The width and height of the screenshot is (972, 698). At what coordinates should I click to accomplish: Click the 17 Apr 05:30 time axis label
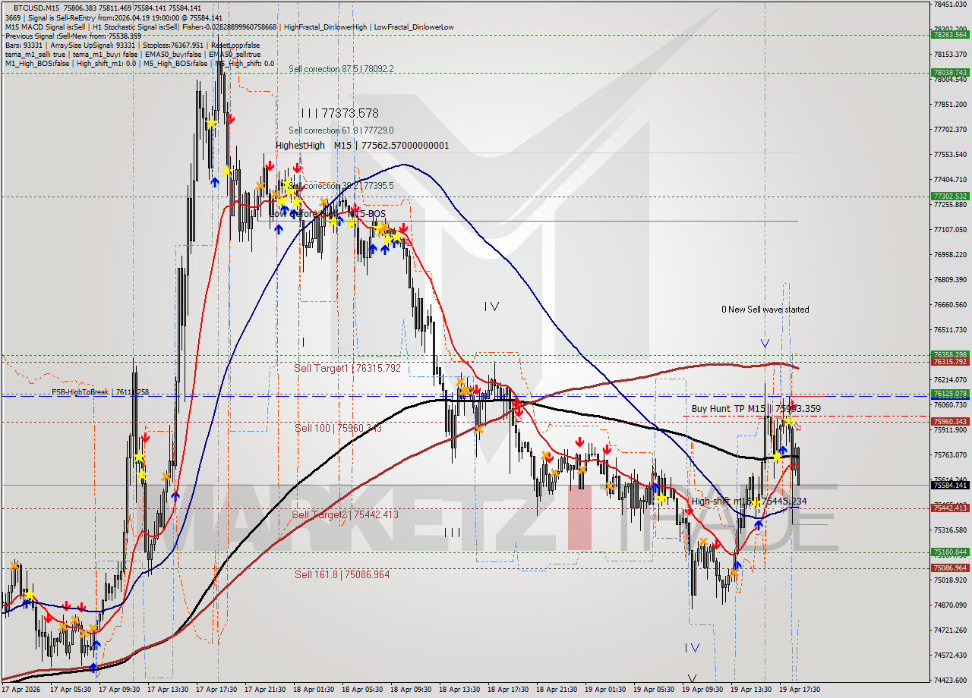click(68, 690)
